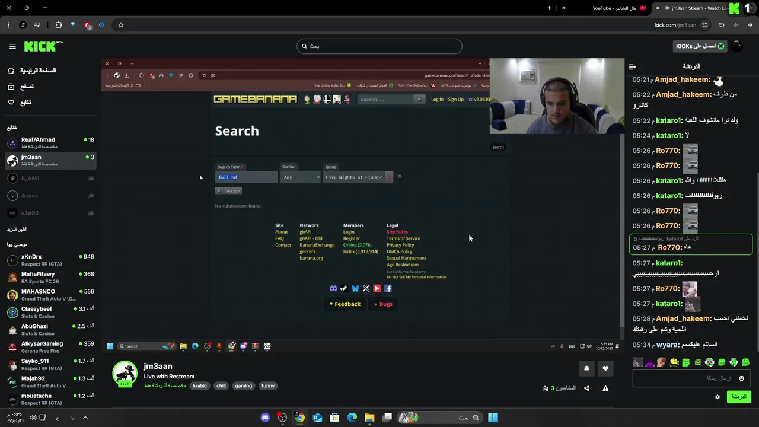
Task: Open chat settings gear
Action: [717, 397]
